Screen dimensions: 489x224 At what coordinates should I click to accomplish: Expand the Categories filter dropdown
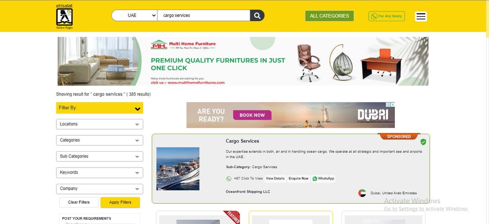point(99,140)
